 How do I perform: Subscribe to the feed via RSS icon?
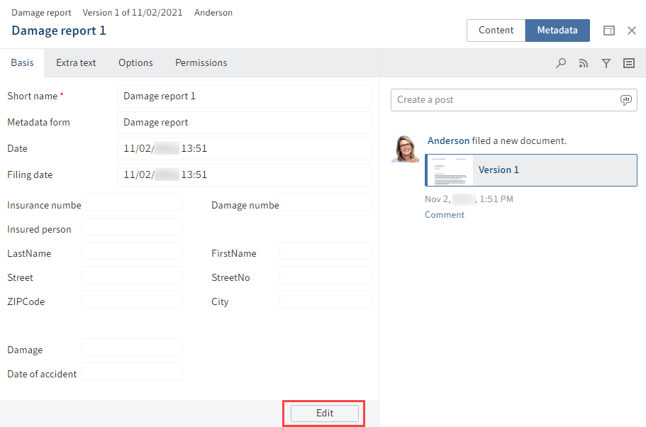(x=584, y=63)
